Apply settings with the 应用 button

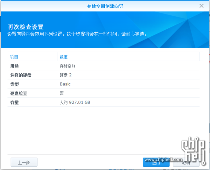156,162
